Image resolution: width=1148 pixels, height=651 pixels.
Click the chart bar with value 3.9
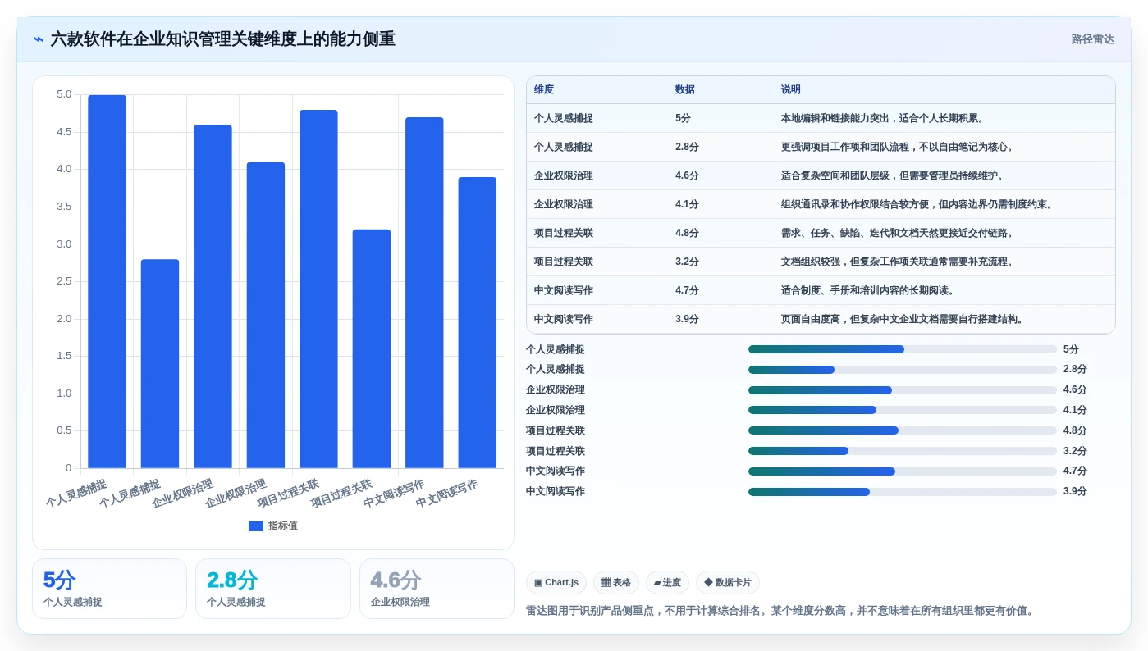478,322
